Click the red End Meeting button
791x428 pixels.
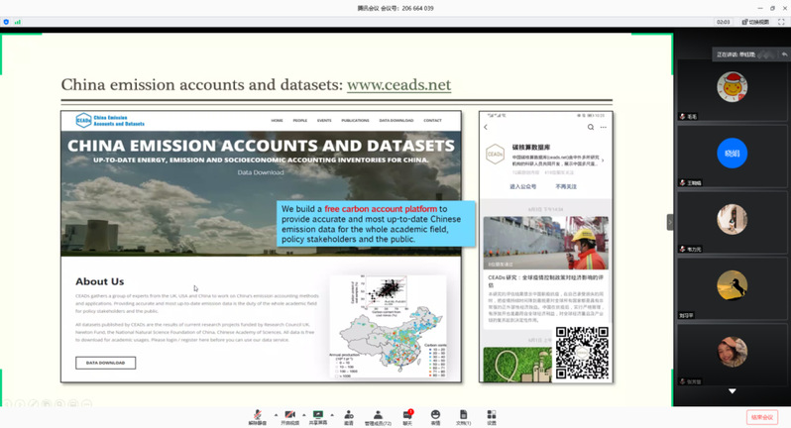(761, 417)
